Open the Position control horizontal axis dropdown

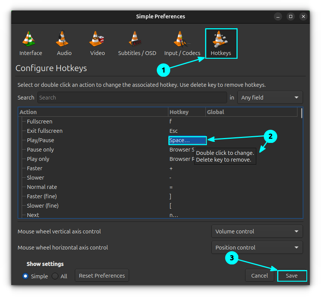(x=257, y=247)
